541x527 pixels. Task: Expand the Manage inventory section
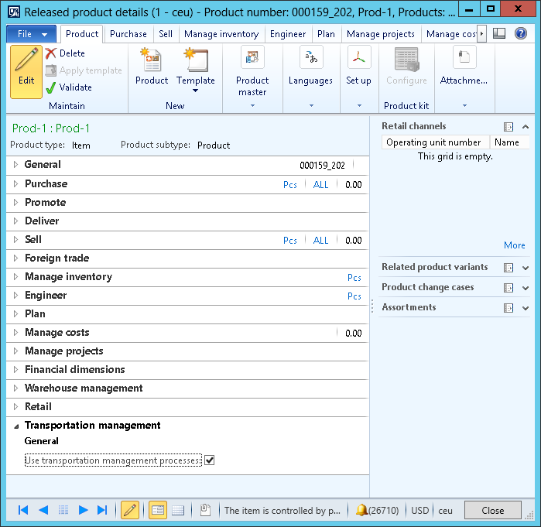tap(68, 277)
